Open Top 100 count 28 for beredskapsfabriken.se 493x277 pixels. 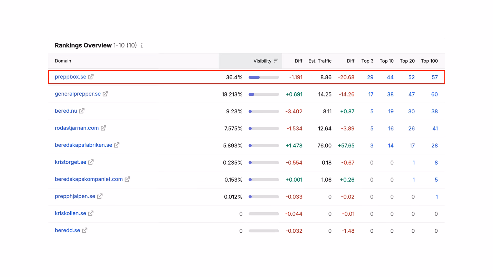click(x=434, y=145)
